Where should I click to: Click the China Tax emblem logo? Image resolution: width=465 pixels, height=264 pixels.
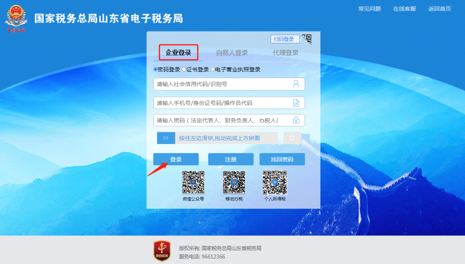16,18
